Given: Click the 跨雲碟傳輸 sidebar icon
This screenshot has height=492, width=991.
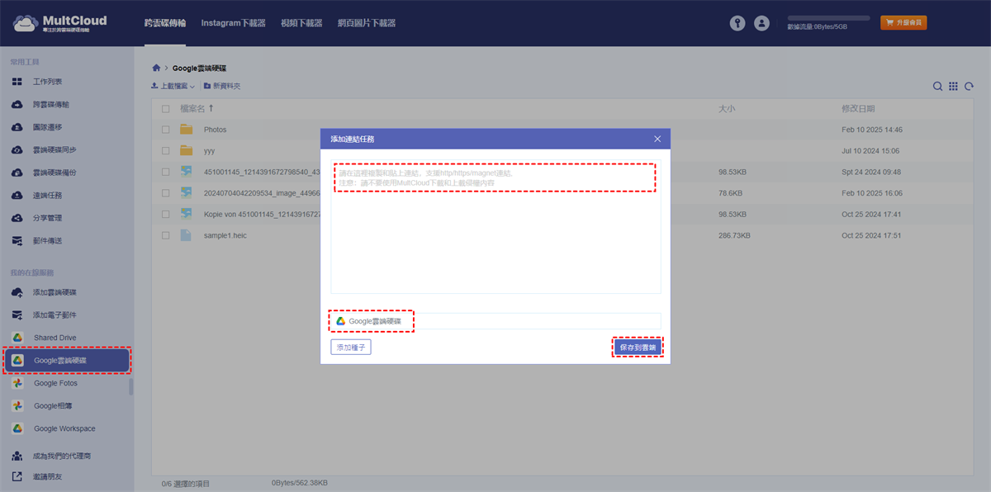Looking at the screenshot, I should pos(17,105).
